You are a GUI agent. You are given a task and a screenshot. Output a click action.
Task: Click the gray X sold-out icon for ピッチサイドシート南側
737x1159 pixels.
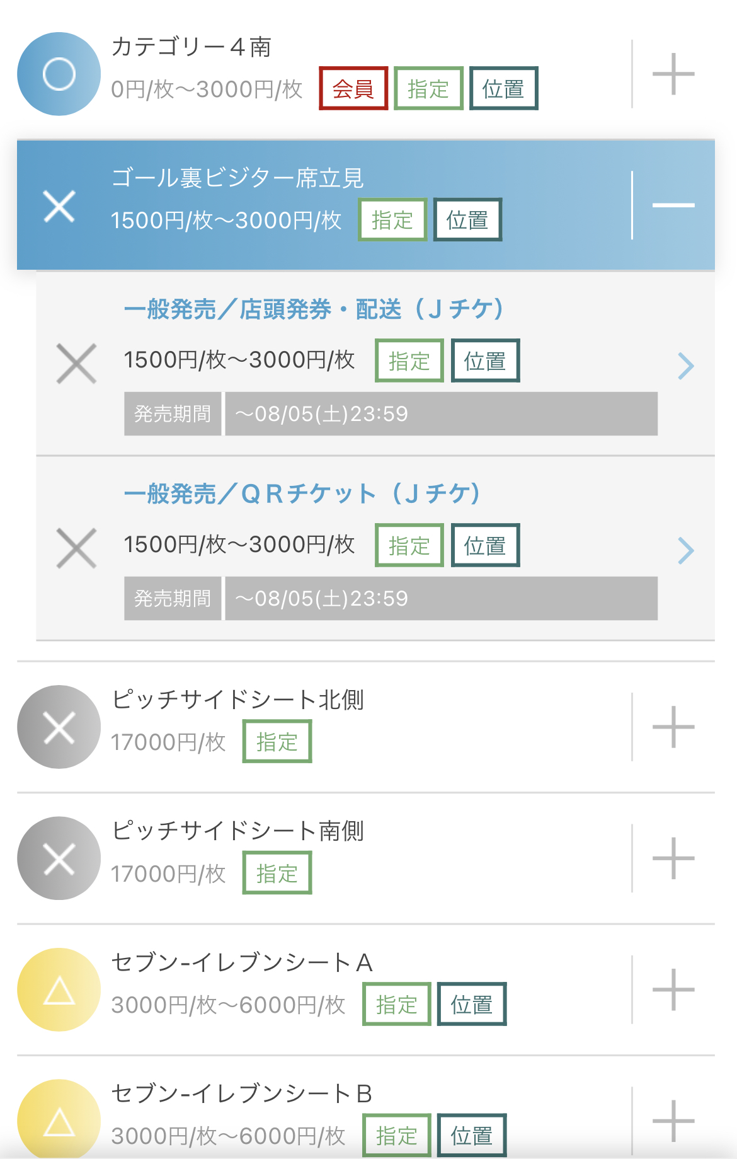tap(59, 858)
